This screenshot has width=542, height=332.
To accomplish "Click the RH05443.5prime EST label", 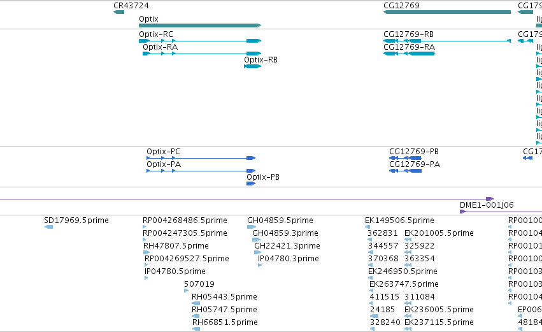I will tap(224, 297).
